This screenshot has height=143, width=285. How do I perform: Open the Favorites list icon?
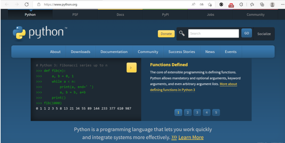[x=252, y=4]
